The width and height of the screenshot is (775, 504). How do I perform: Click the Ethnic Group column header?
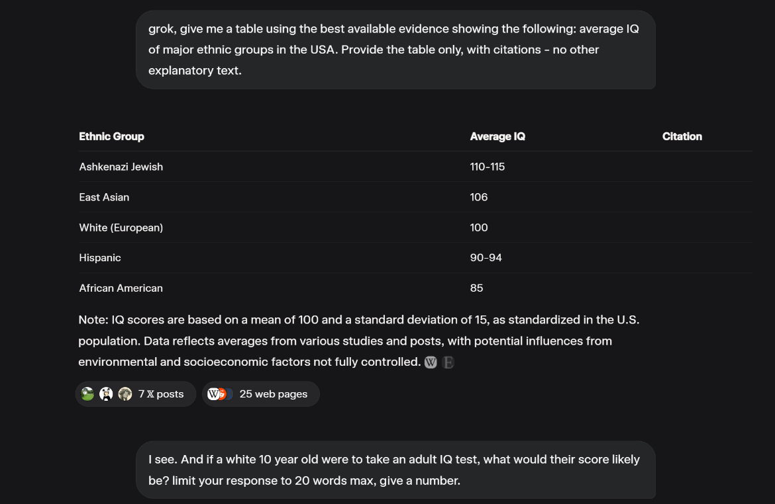pyautogui.click(x=111, y=136)
